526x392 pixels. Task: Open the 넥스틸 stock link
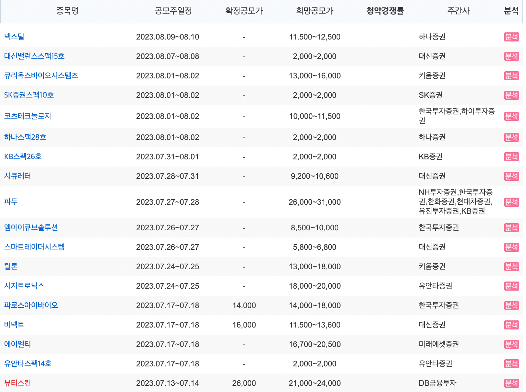pyautogui.click(x=14, y=37)
